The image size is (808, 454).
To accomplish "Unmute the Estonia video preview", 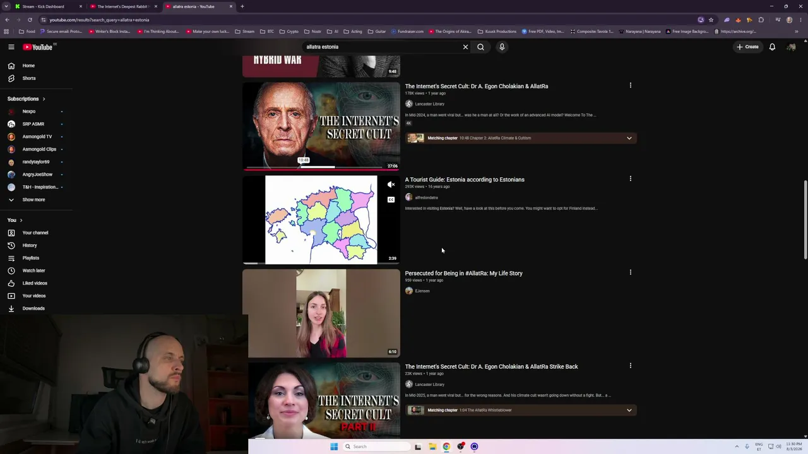I will pyautogui.click(x=391, y=185).
